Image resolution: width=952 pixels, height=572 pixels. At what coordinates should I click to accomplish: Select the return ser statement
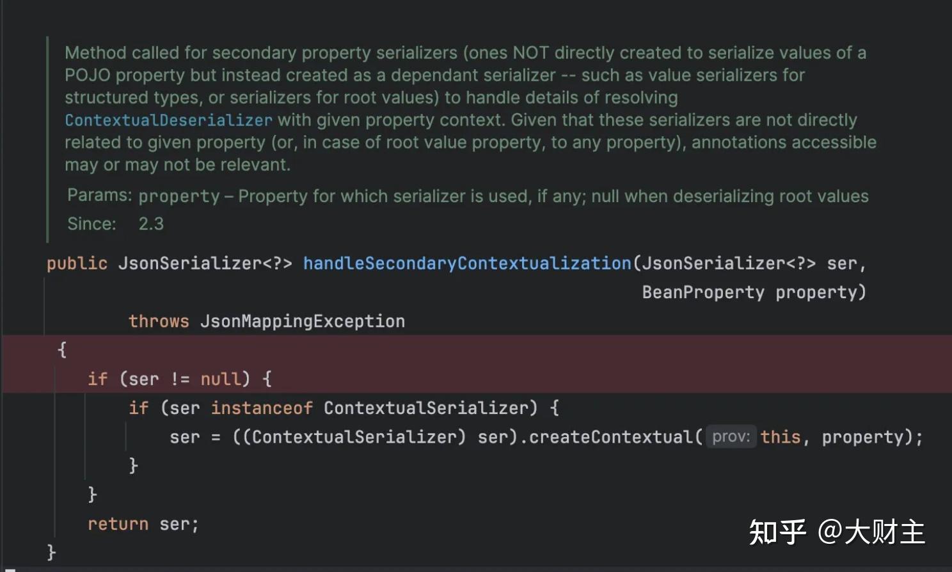(142, 523)
